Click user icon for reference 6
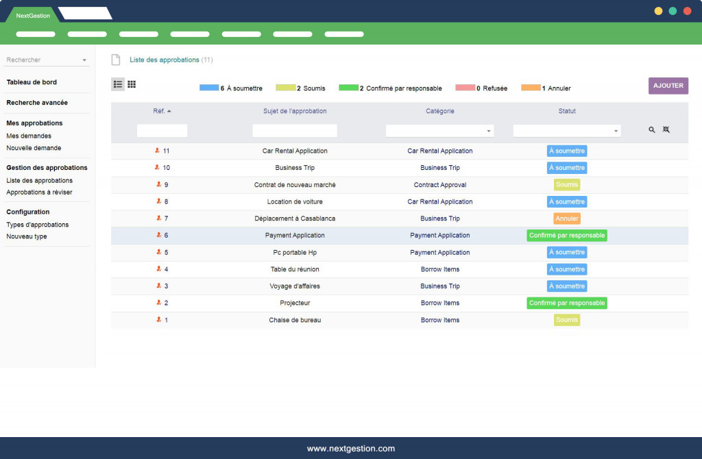The image size is (702, 459). pos(157,235)
